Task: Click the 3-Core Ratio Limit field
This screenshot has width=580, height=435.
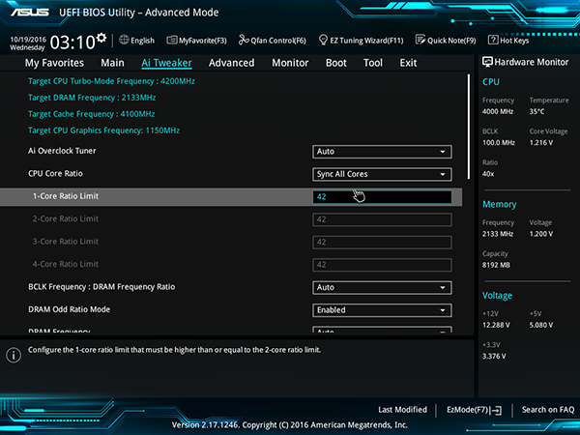Action: (382, 243)
